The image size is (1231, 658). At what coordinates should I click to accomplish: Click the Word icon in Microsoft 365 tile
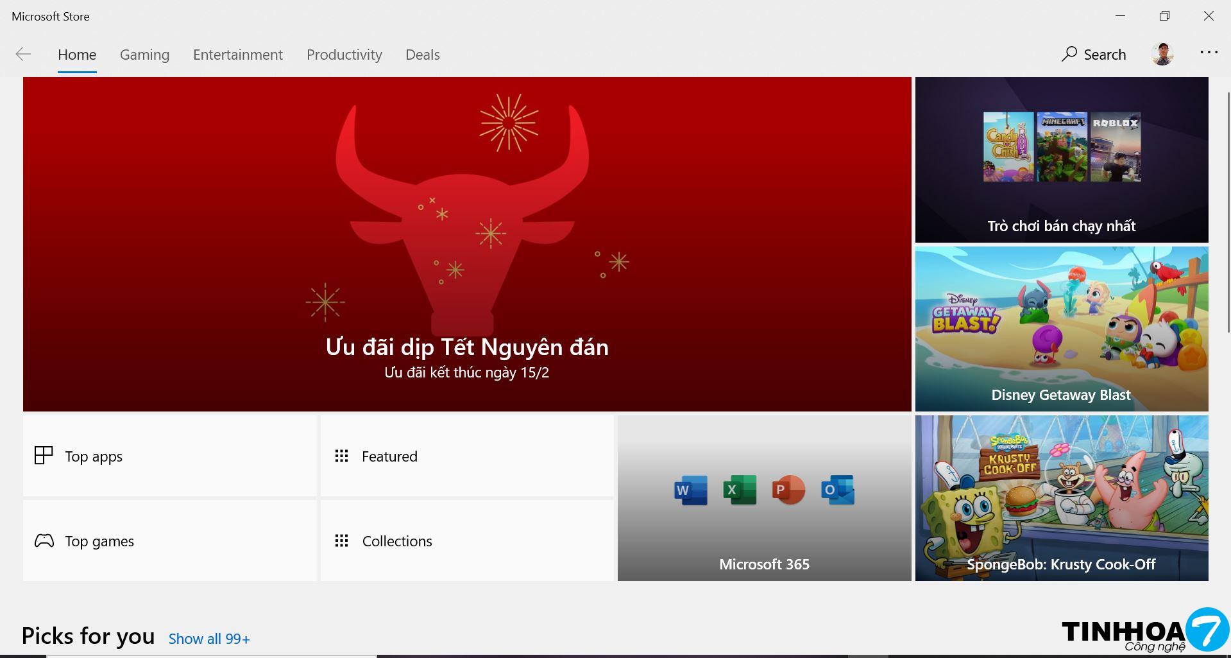(x=691, y=490)
